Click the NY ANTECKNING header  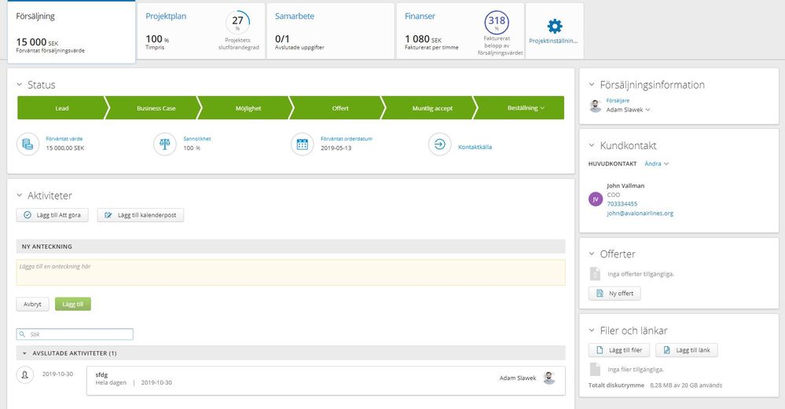291,246
